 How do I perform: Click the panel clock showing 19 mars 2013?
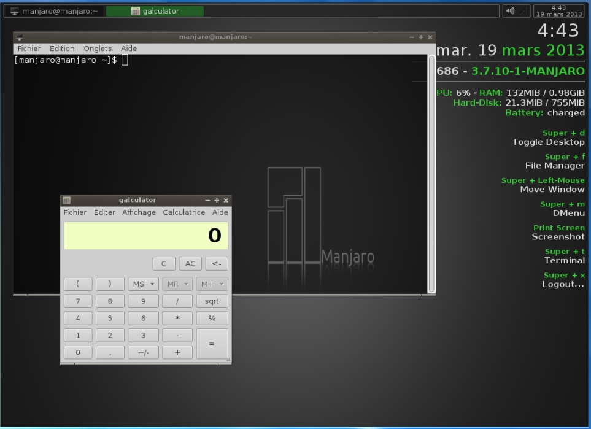(559, 11)
